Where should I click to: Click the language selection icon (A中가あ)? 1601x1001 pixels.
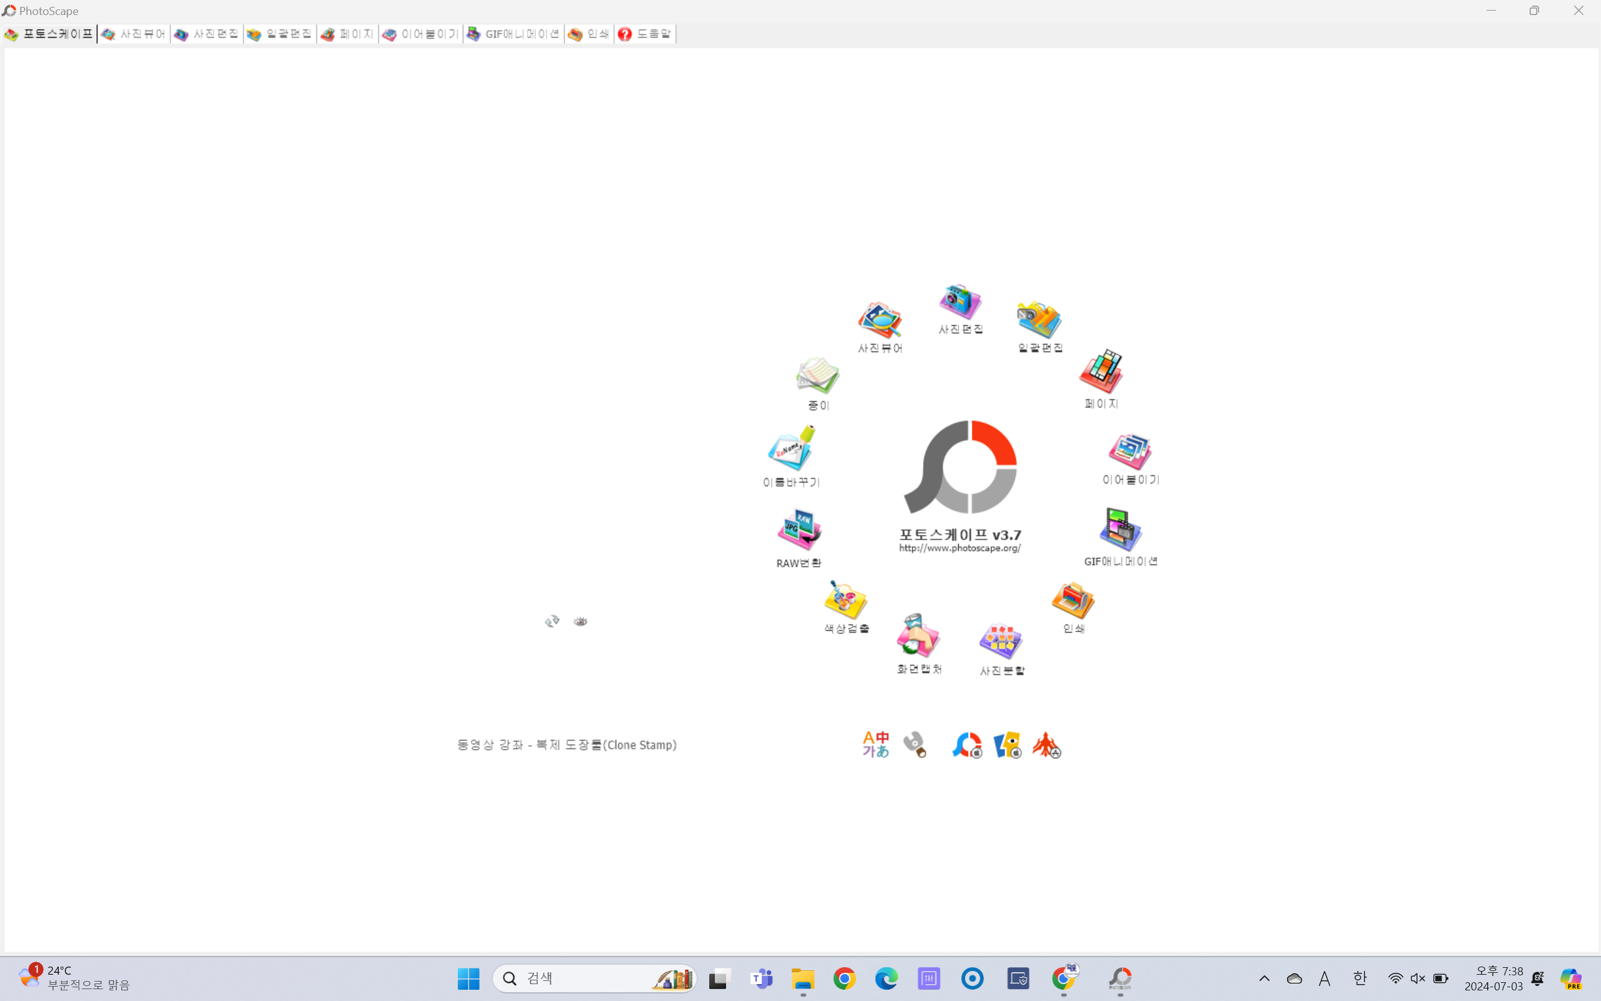pyautogui.click(x=876, y=744)
